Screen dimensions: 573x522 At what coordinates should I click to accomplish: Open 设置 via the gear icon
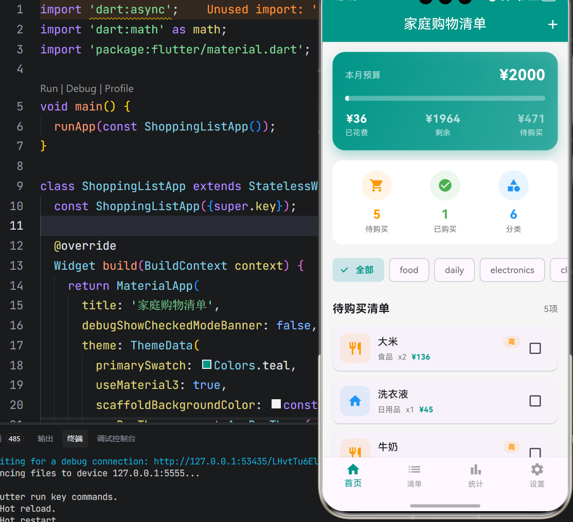tap(537, 469)
